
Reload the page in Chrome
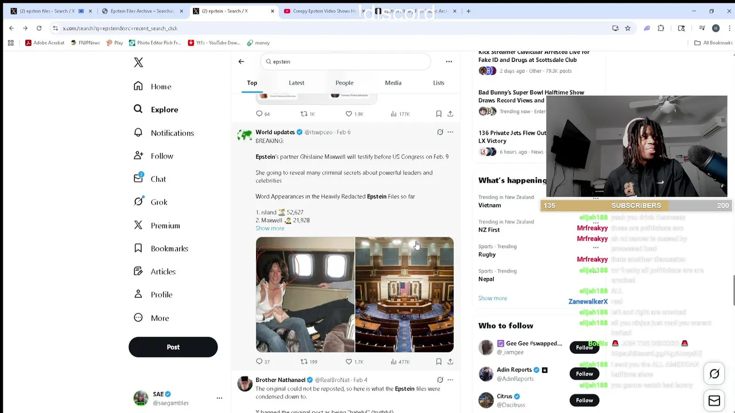[39, 28]
